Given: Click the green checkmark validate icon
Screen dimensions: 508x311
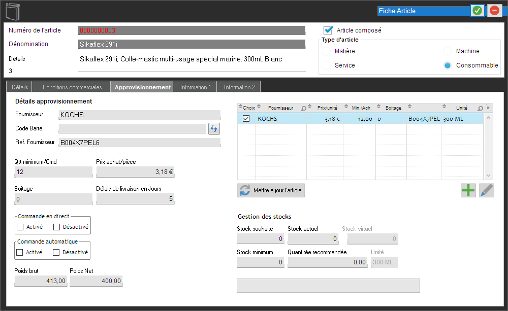Looking at the screenshot, I should (x=477, y=11).
